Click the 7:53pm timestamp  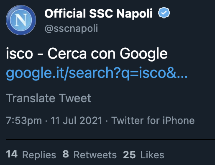[x=24, y=121]
